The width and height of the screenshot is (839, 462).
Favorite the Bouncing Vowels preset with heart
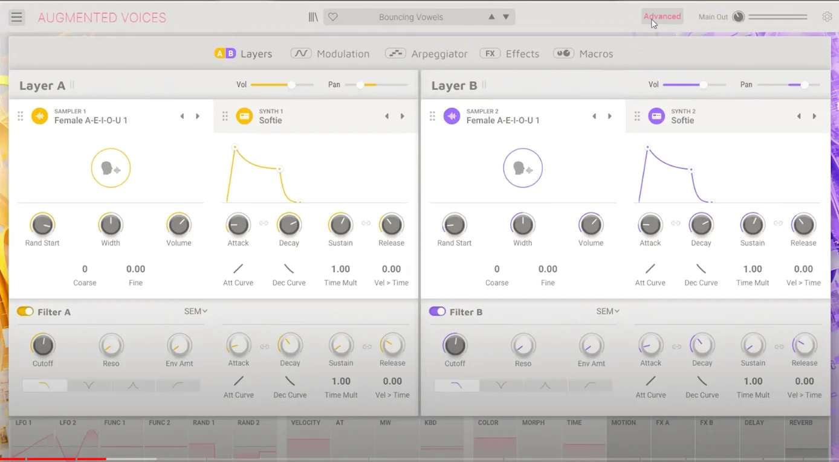pos(333,17)
